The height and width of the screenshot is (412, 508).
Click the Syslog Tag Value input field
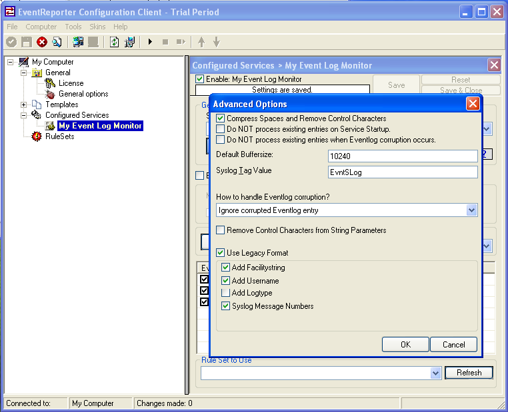[403, 172]
